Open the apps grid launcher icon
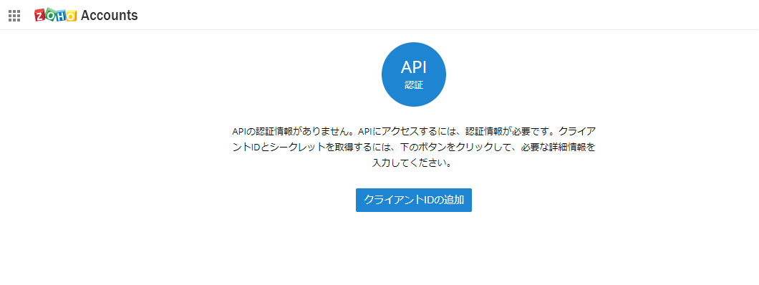The image size is (759, 285). pyautogui.click(x=14, y=16)
